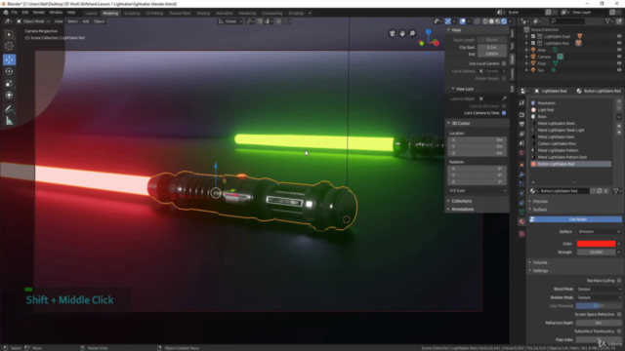
Task: Activate the Rotate tool
Action: click(x=9, y=71)
